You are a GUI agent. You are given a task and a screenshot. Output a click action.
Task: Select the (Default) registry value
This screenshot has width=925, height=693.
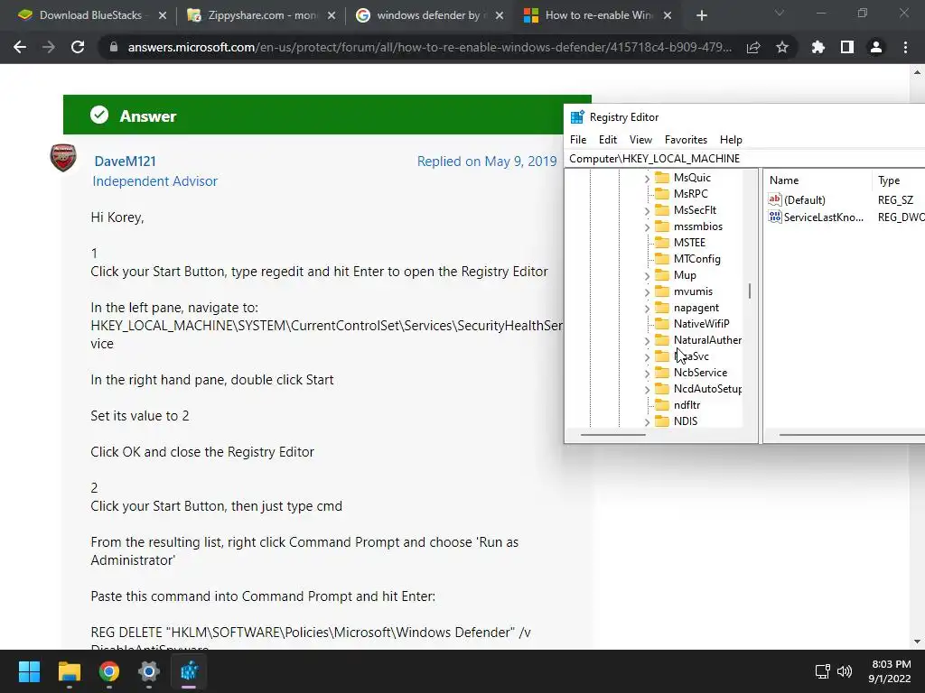click(804, 200)
